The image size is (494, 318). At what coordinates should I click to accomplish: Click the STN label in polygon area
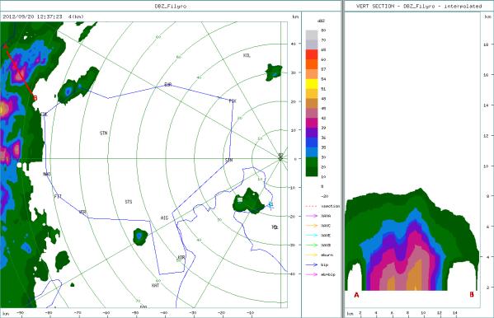pyautogui.click(x=104, y=133)
